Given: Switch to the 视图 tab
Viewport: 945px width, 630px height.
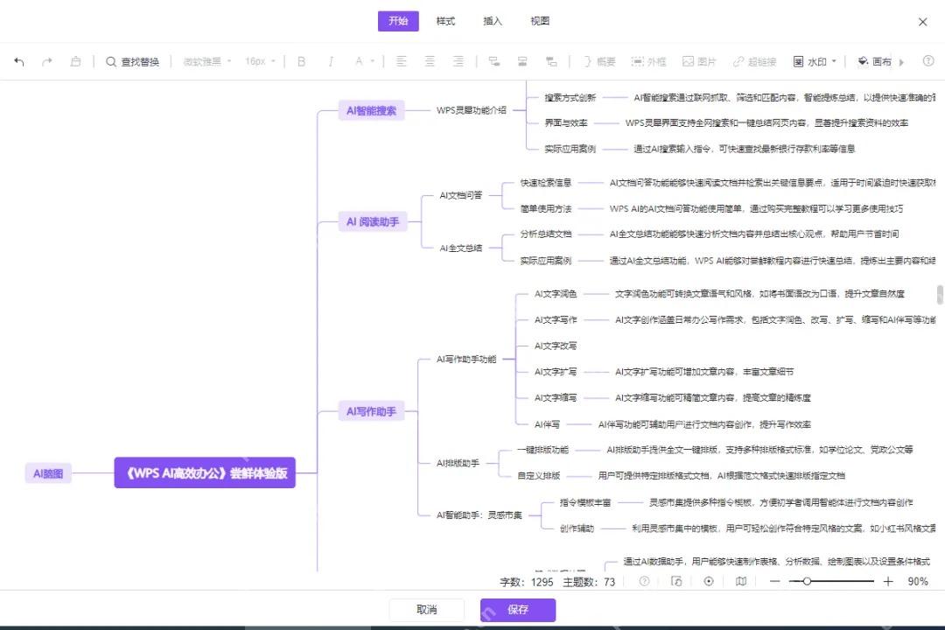Looking at the screenshot, I should pos(539,21).
